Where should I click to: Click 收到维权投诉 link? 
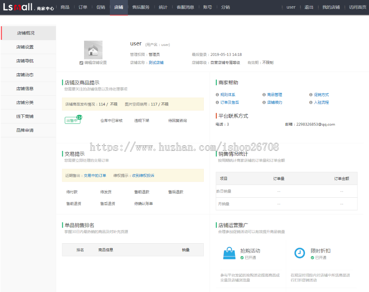143,176
